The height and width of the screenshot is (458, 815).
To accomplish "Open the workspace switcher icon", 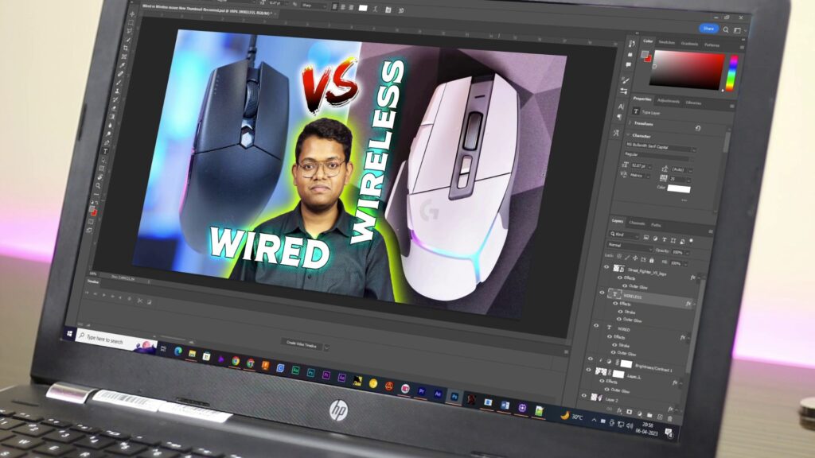I will 737,31.
